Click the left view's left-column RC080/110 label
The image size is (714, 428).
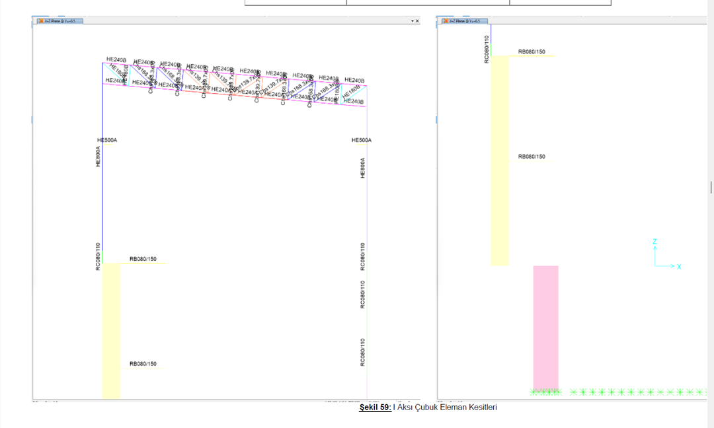[98, 256]
